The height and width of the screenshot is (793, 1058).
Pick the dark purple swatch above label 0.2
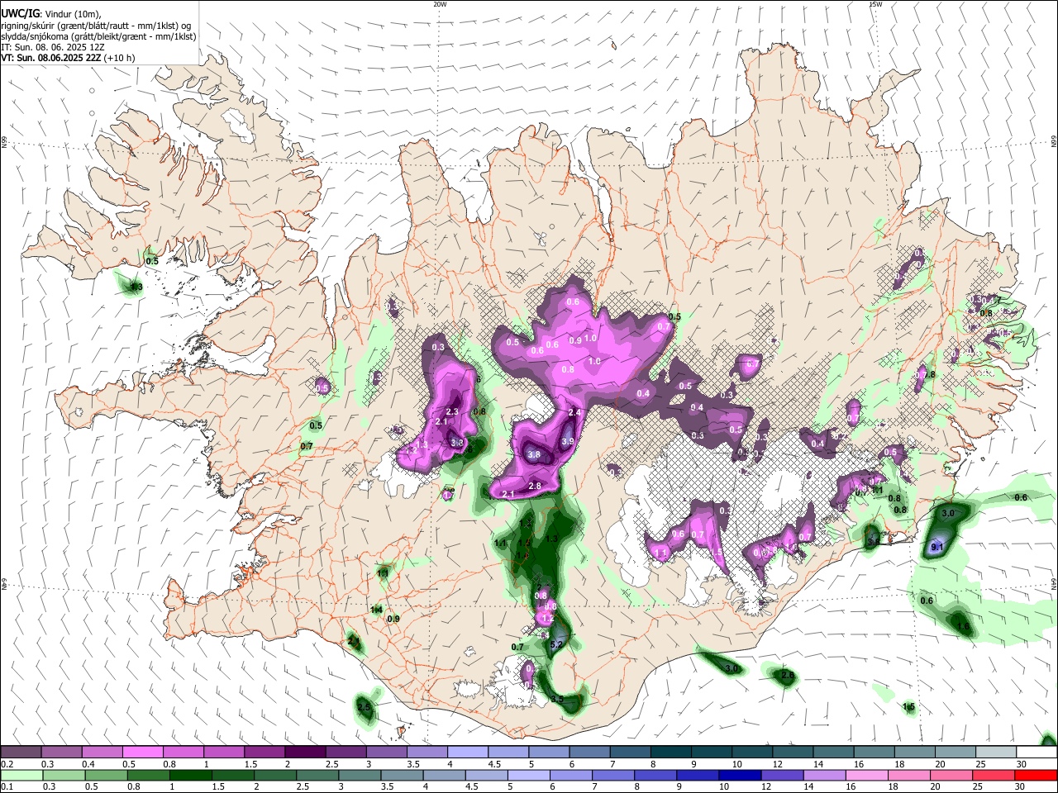coord(21,752)
